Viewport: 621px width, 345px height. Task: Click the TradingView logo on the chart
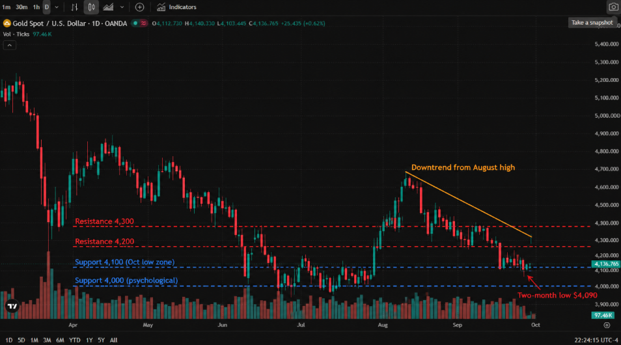click(12, 306)
